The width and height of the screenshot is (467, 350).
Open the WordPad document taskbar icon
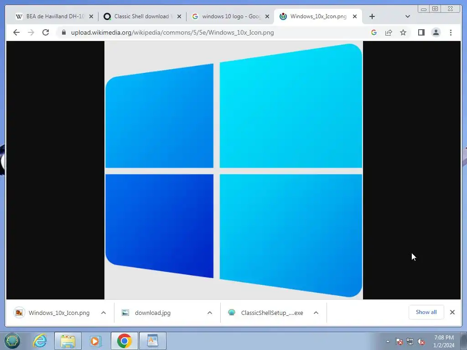click(x=152, y=341)
